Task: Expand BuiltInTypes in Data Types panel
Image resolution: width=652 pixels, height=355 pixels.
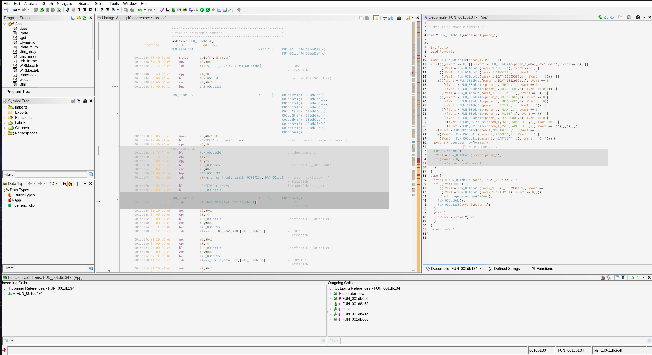Action: tap(4, 195)
